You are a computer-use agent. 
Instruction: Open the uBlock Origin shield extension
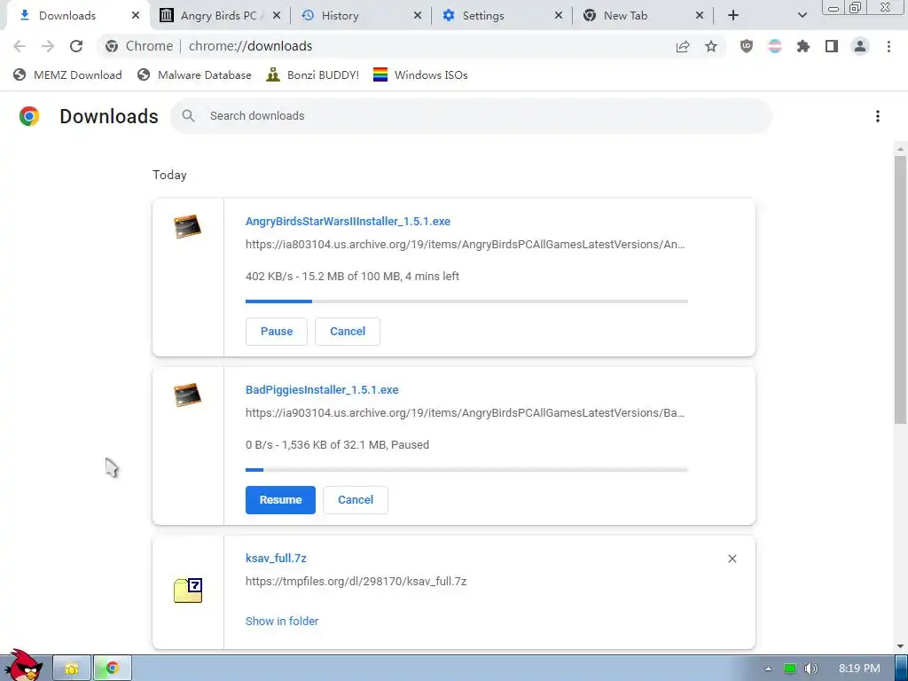click(x=747, y=46)
